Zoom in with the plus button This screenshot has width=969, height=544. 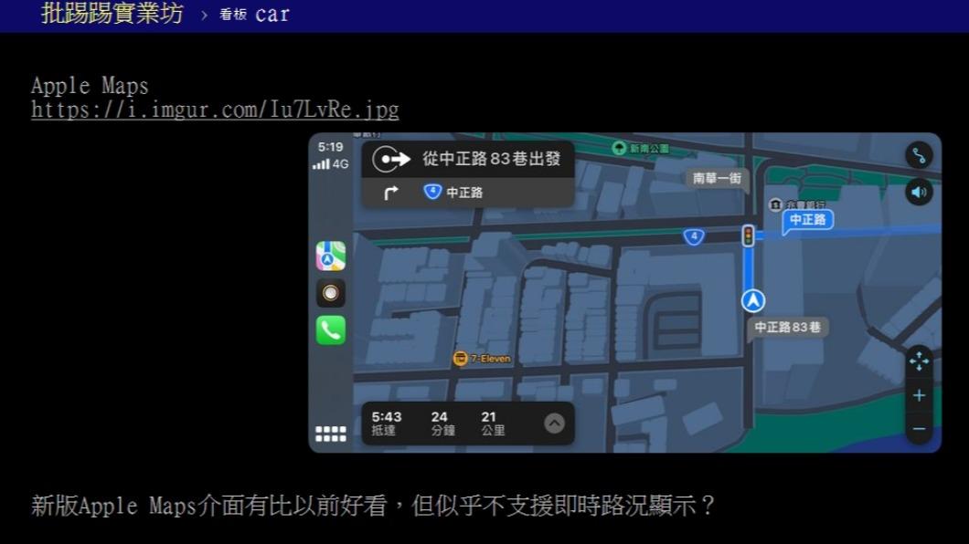(x=917, y=395)
